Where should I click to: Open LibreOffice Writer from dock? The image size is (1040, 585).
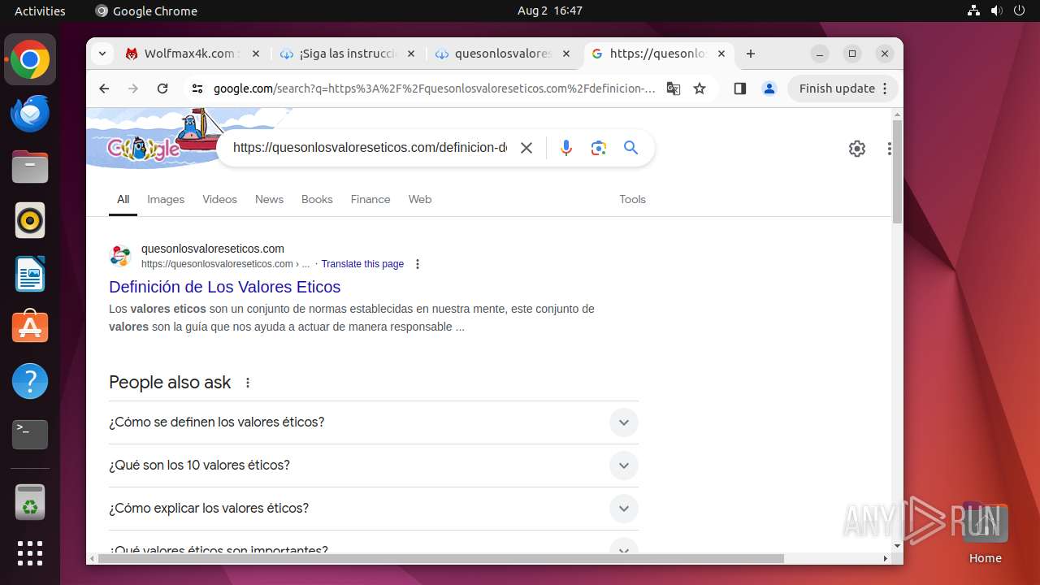click(x=30, y=274)
